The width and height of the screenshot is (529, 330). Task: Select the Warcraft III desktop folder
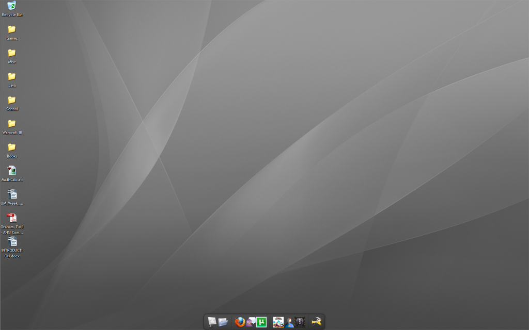(12, 127)
